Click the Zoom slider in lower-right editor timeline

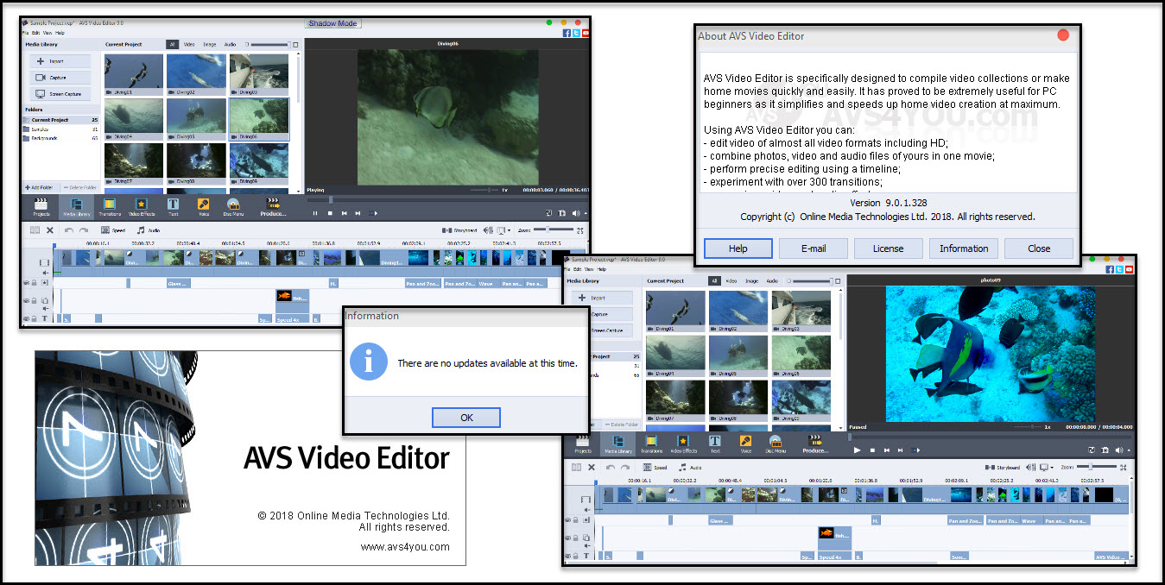click(x=1095, y=467)
